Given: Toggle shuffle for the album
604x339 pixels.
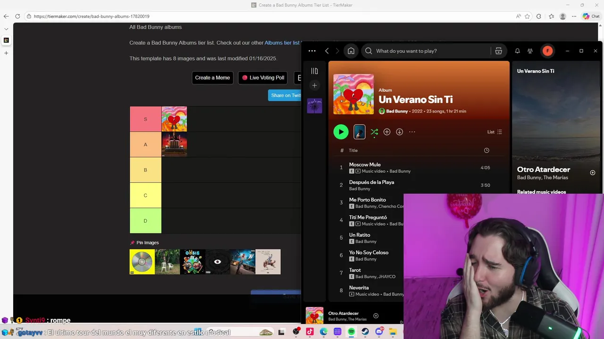Looking at the screenshot, I should 374,132.
